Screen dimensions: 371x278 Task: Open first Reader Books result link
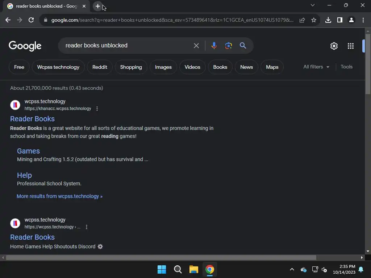32,119
